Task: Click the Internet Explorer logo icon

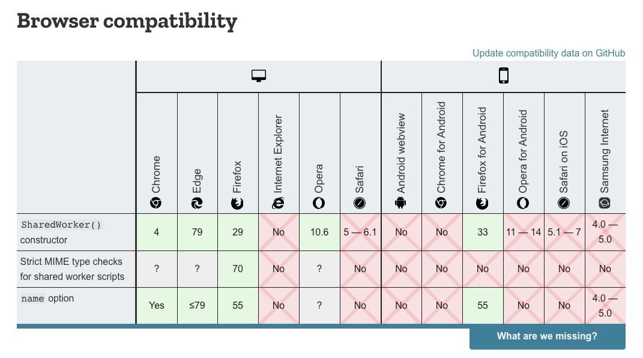Action: 278,203
